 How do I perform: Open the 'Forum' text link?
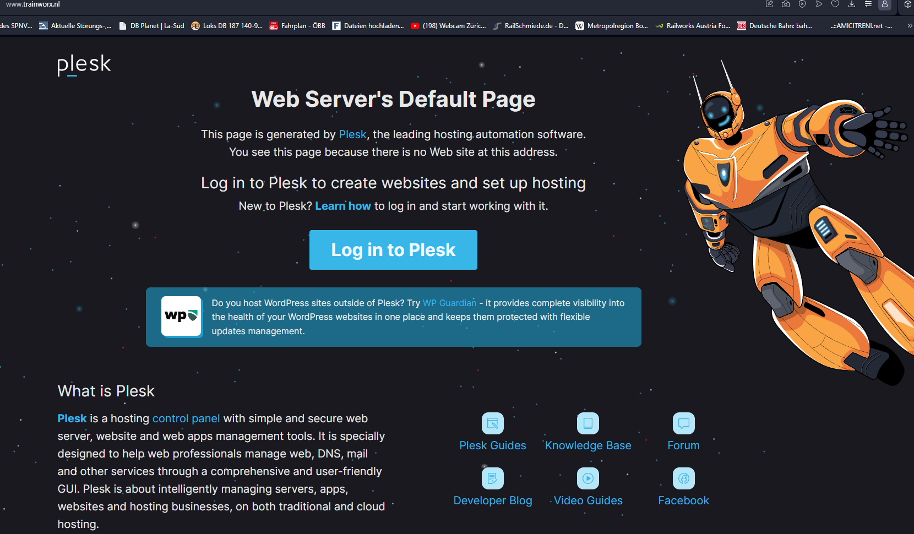click(x=684, y=445)
